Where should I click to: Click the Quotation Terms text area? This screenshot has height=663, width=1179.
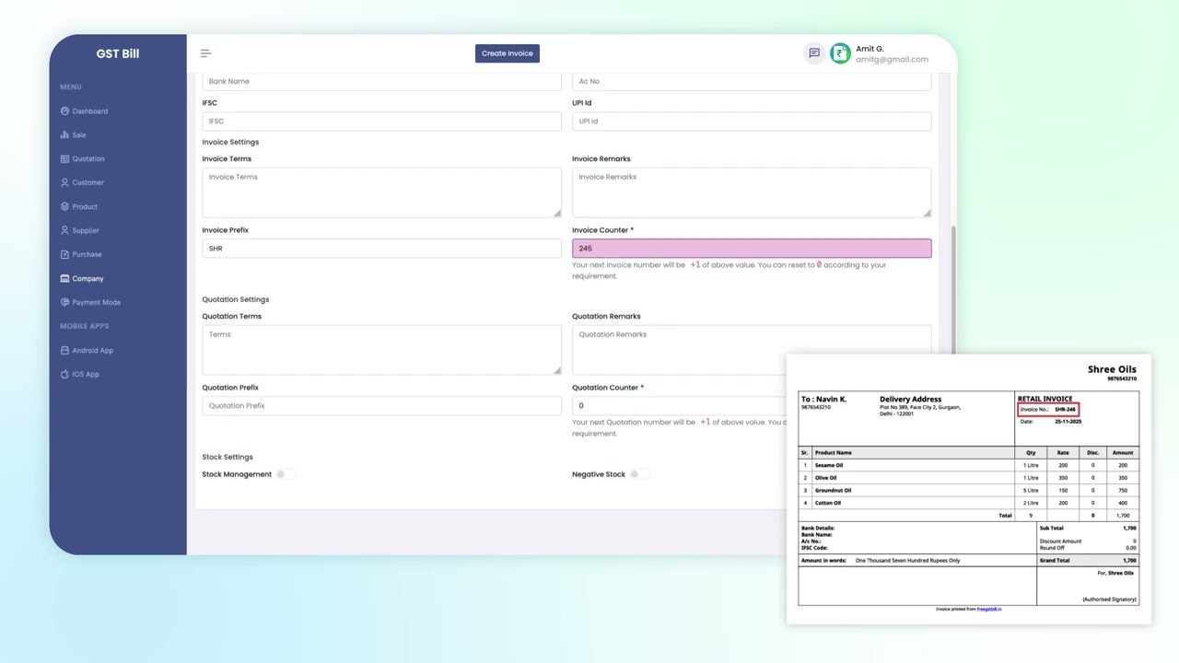[381, 350]
